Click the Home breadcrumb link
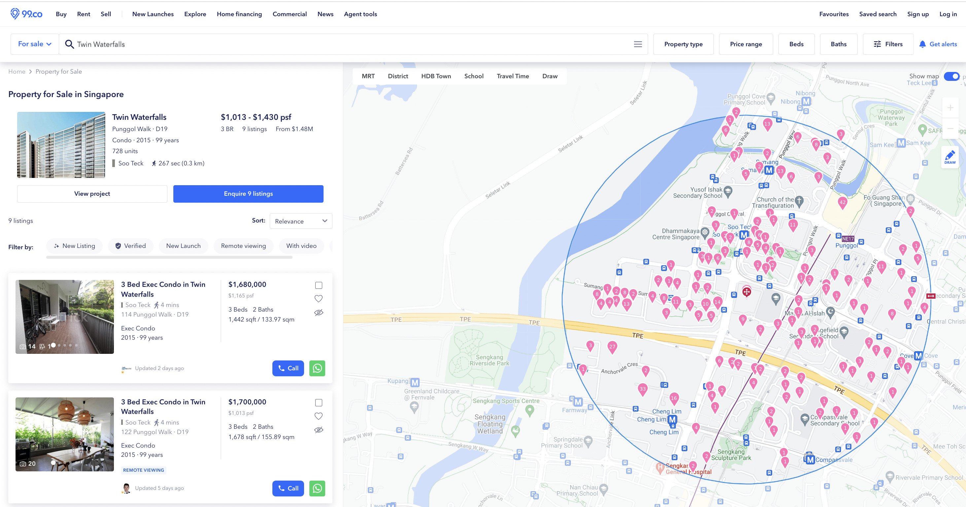Image resolution: width=966 pixels, height=507 pixels. coord(17,72)
